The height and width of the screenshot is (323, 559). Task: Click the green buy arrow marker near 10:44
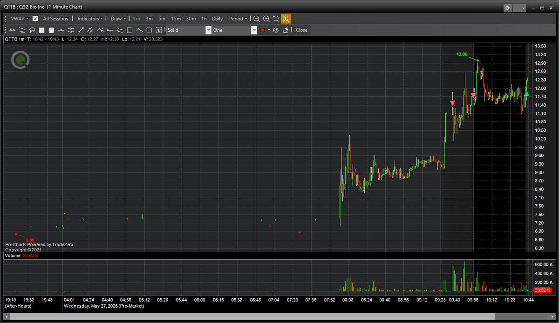click(526, 94)
